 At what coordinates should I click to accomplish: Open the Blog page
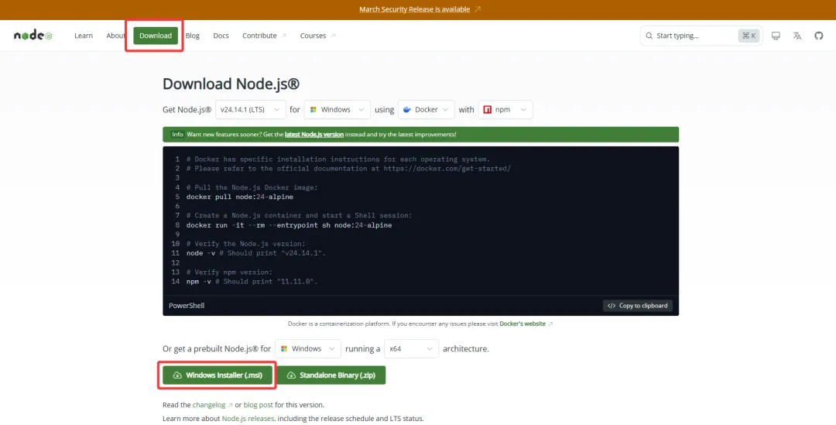(x=193, y=36)
